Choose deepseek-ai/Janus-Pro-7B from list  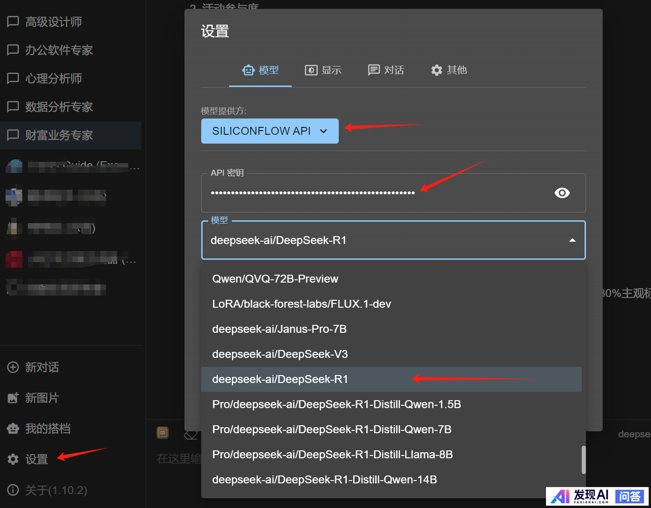click(391, 329)
